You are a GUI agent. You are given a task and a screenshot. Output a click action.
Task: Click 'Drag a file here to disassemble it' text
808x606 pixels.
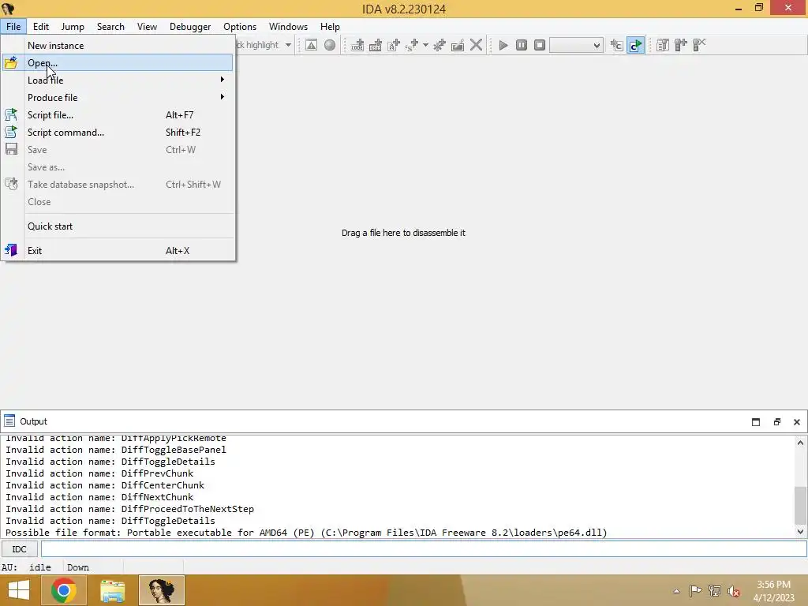tap(403, 233)
